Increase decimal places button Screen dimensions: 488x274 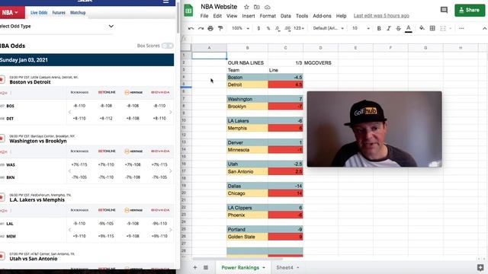point(287,28)
